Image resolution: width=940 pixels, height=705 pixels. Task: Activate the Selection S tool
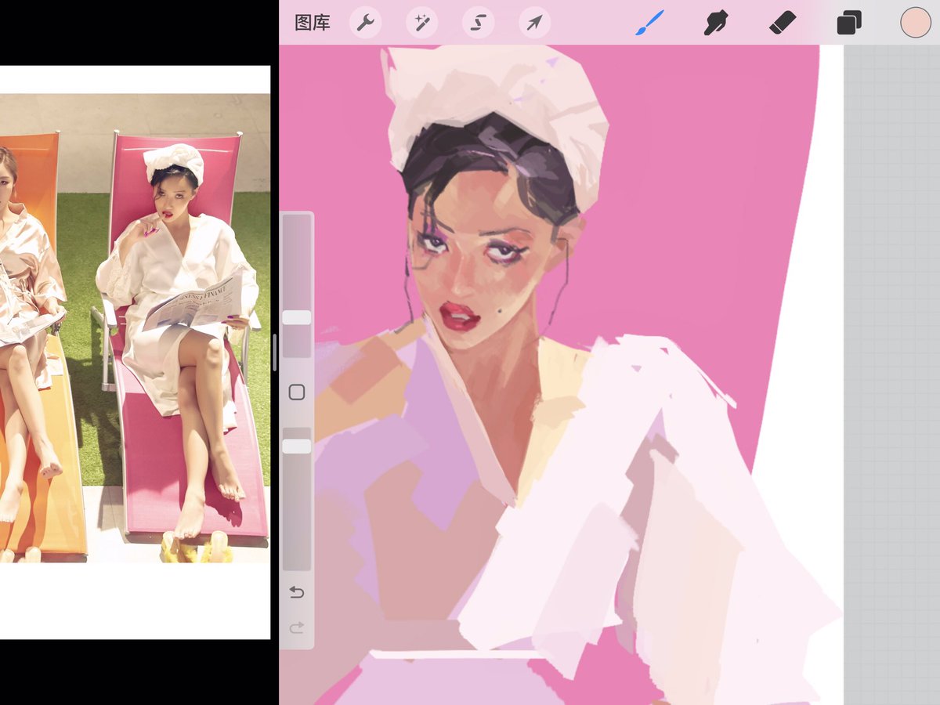[478, 23]
